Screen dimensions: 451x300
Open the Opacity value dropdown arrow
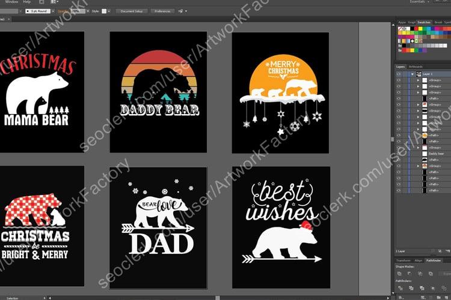88,11
